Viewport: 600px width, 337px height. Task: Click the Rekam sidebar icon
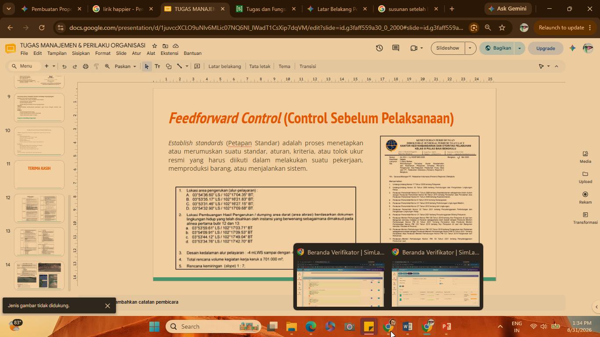tap(585, 198)
